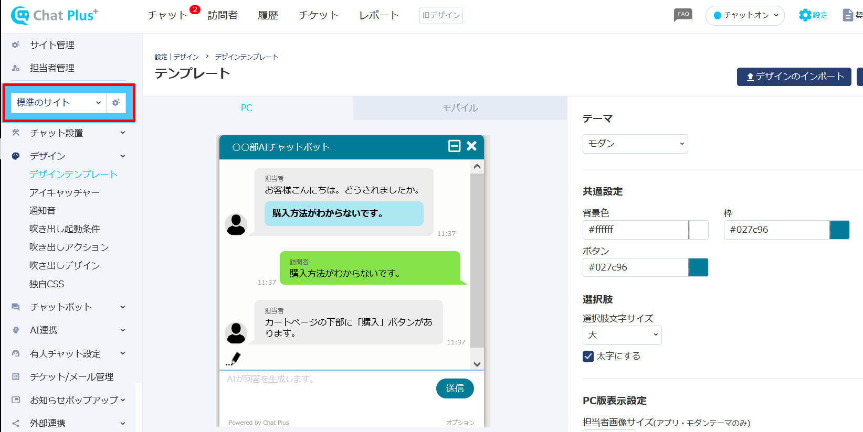Open the テーマ dropdown showing モダン
The width and height of the screenshot is (863, 432).
[x=635, y=144]
